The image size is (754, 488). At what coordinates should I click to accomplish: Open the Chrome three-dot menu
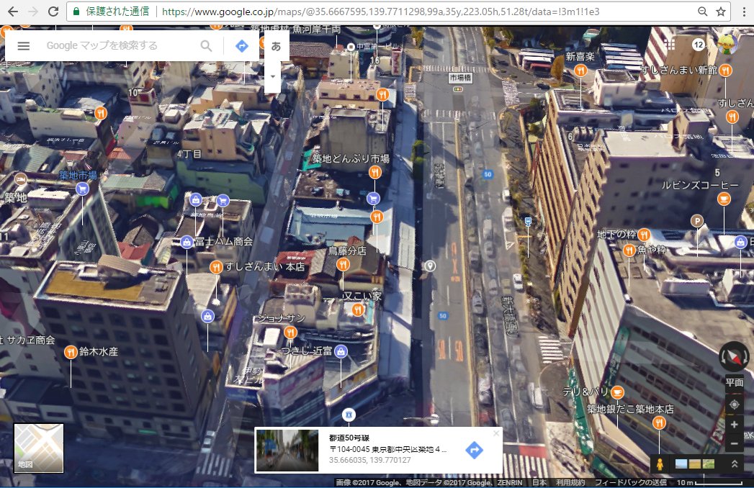[745, 12]
